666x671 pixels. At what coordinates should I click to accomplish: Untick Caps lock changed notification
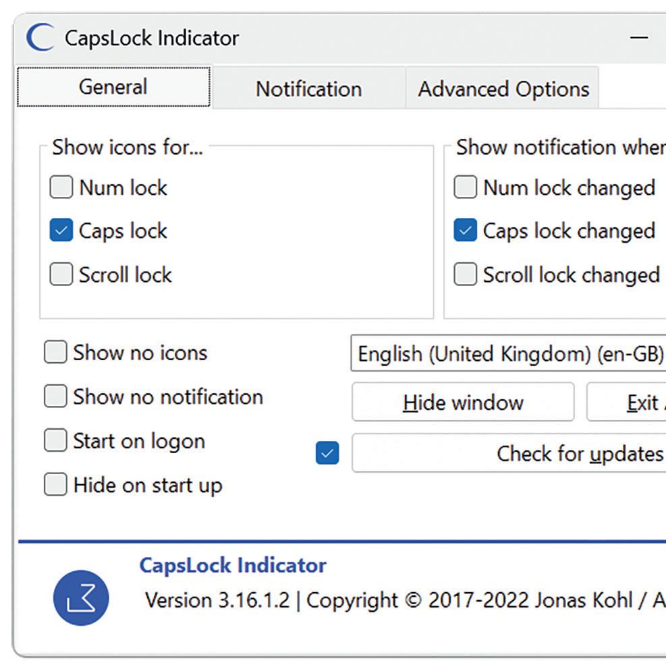[465, 230]
